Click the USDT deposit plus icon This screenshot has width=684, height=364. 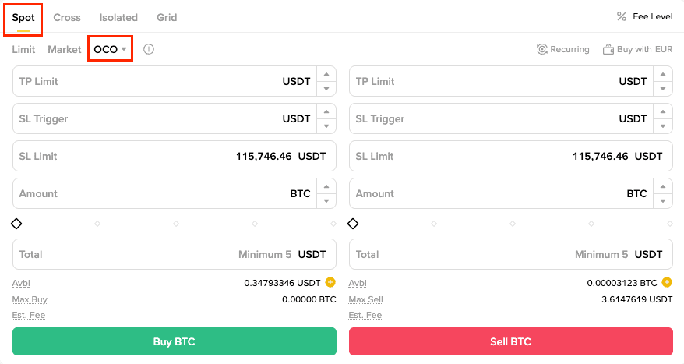click(330, 282)
